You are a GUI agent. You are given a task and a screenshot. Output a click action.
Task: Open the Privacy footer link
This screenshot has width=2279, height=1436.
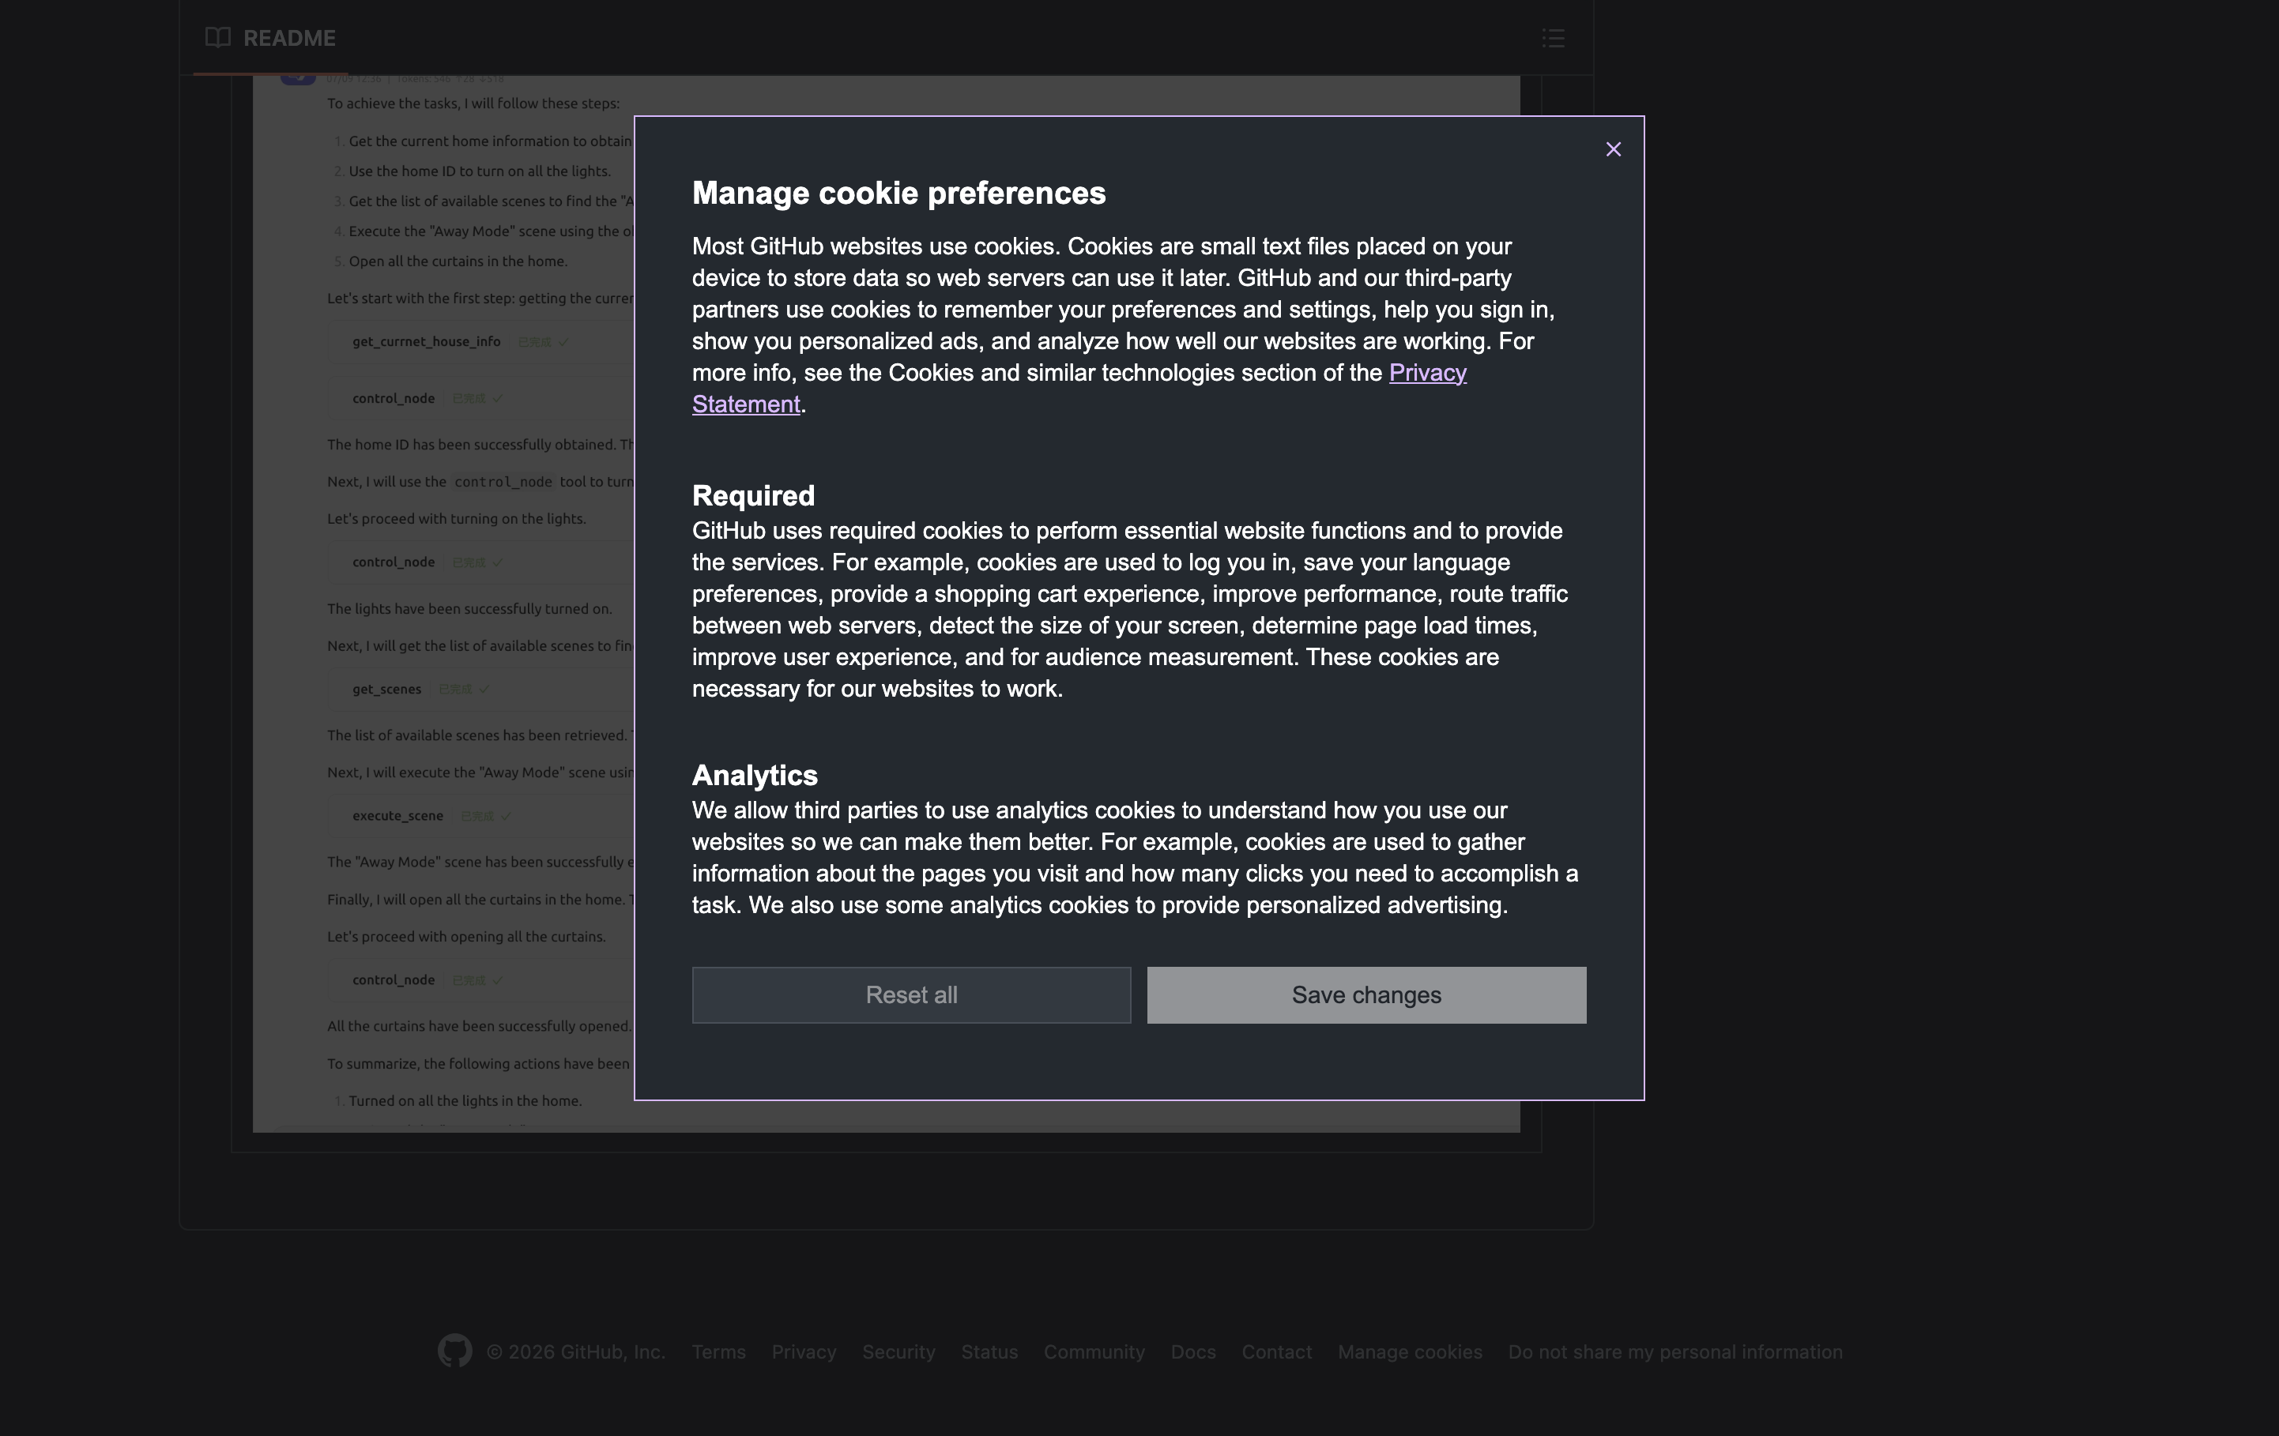[x=803, y=1351]
